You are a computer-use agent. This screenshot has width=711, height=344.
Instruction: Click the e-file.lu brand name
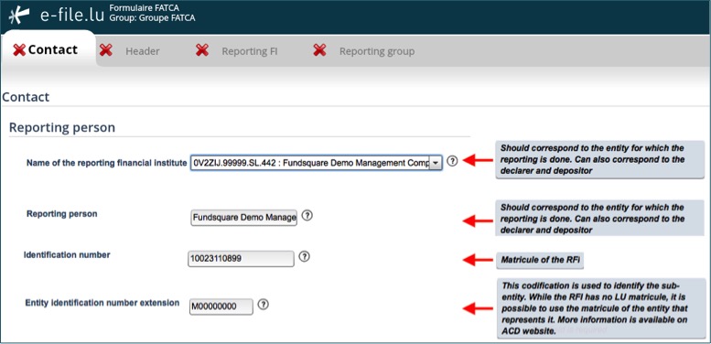coord(72,15)
